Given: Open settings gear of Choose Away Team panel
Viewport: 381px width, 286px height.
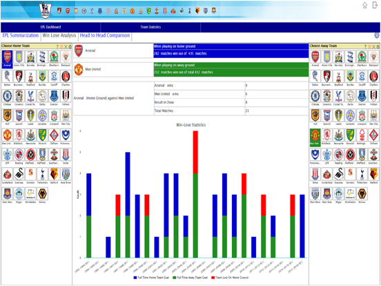Looking at the screenshot, I should [378, 46].
